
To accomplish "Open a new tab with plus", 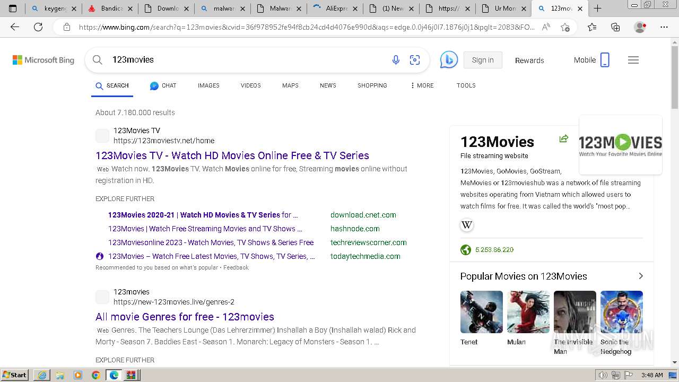I will coord(597,8).
